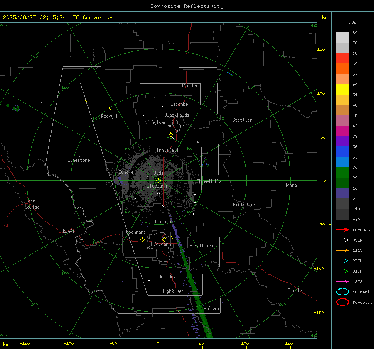The width and height of the screenshot is (374, 349).
Task: Click the 30 dBZ light blue swatch
Action: point(342,162)
